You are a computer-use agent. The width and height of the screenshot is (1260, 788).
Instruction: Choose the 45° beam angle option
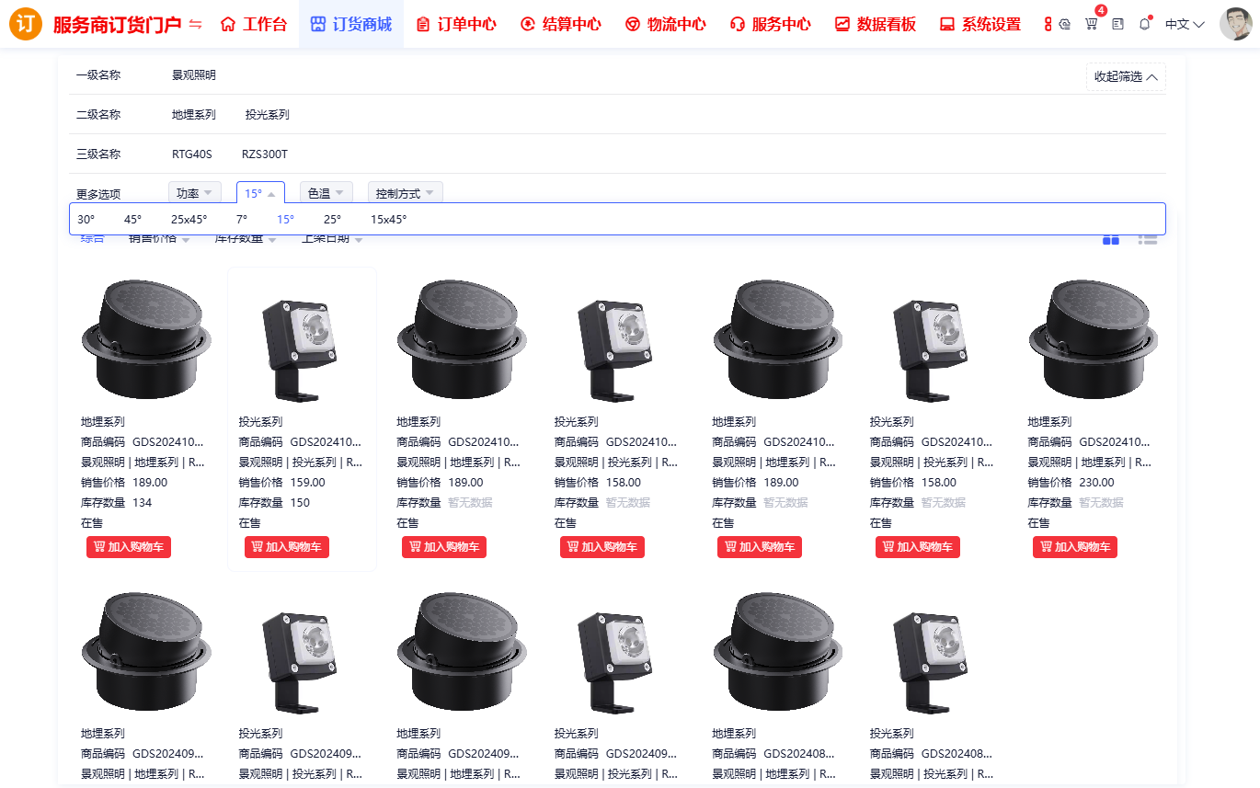pyautogui.click(x=133, y=219)
